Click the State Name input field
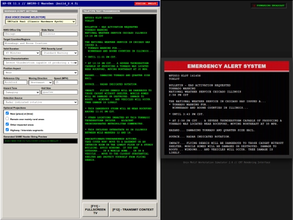This screenshot has height=220, width=293. click(x=60, y=34)
